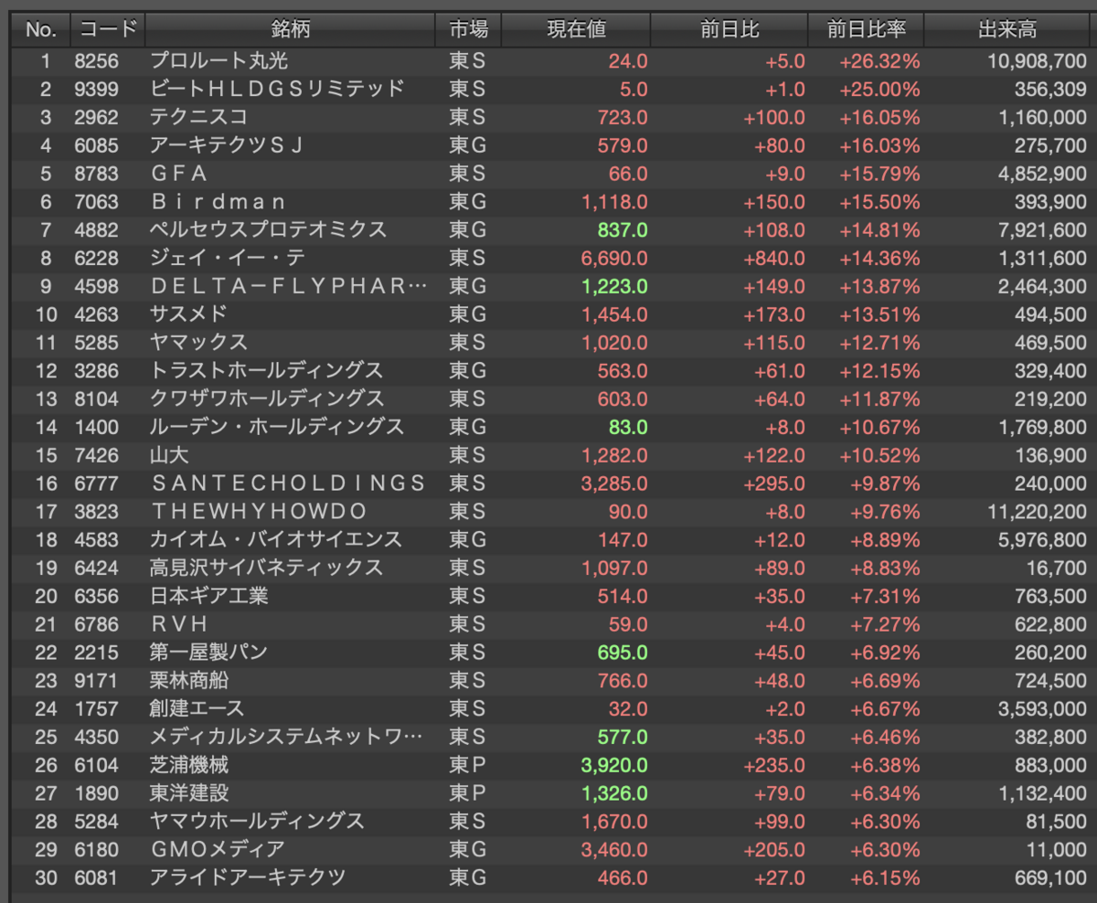Select the テクニスコ row name
The width and height of the screenshot is (1097, 903).
point(199,118)
